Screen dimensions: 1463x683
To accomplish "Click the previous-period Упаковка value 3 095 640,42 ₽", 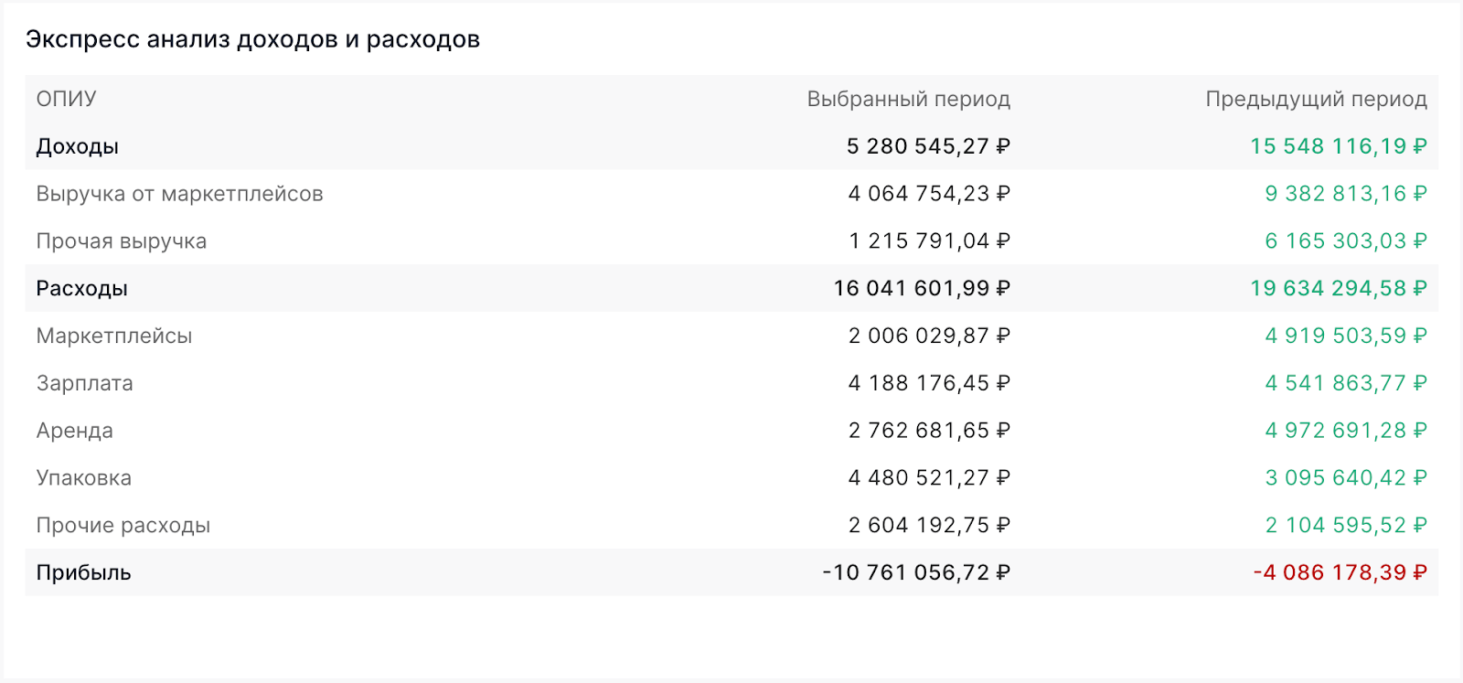I will point(1345,478).
